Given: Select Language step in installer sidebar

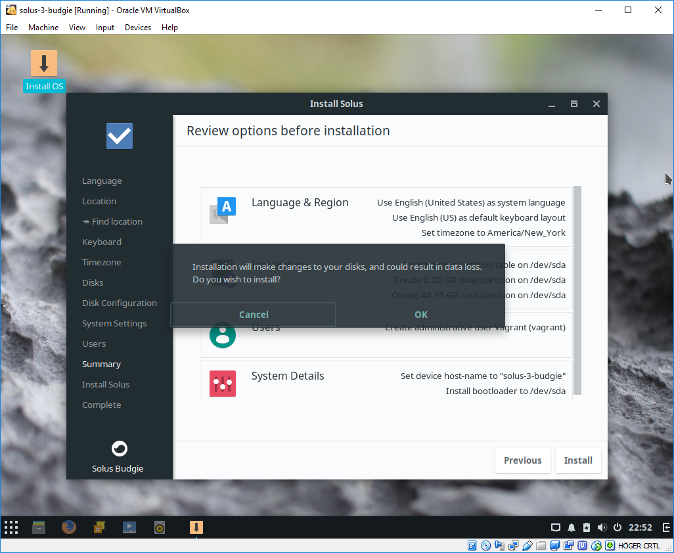Looking at the screenshot, I should (102, 181).
